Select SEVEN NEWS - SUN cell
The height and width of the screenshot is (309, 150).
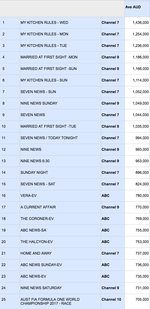point(60,92)
